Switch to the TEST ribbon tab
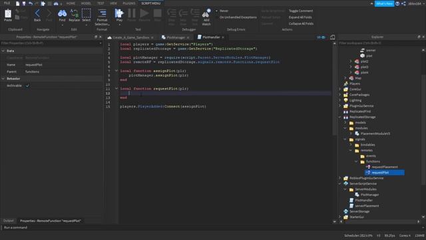 click(101, 3)
